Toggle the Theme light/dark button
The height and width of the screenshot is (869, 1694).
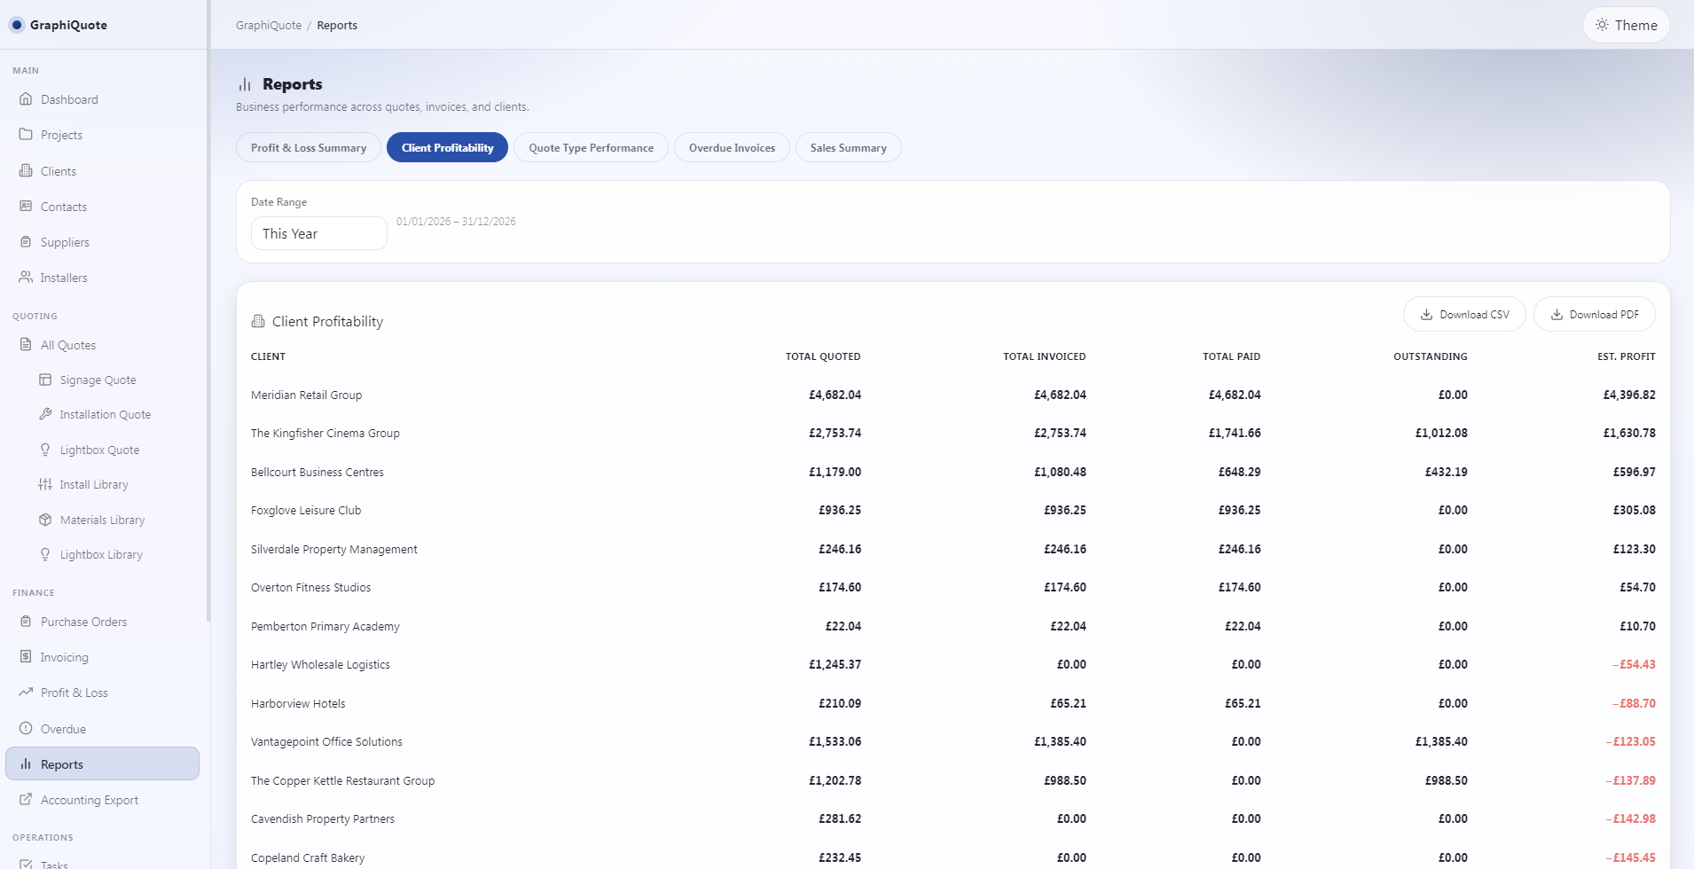coord(1626,25)
